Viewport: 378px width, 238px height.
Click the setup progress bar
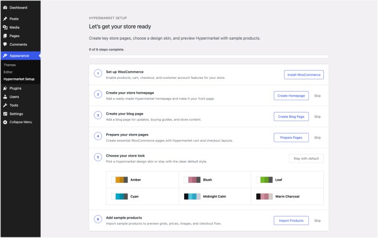209,57
